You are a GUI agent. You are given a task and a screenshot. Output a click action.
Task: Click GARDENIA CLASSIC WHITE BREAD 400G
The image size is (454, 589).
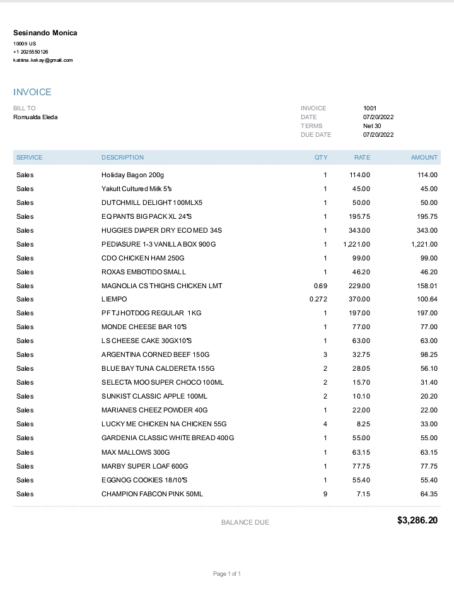pyautogui.click(x=168, y=438)
